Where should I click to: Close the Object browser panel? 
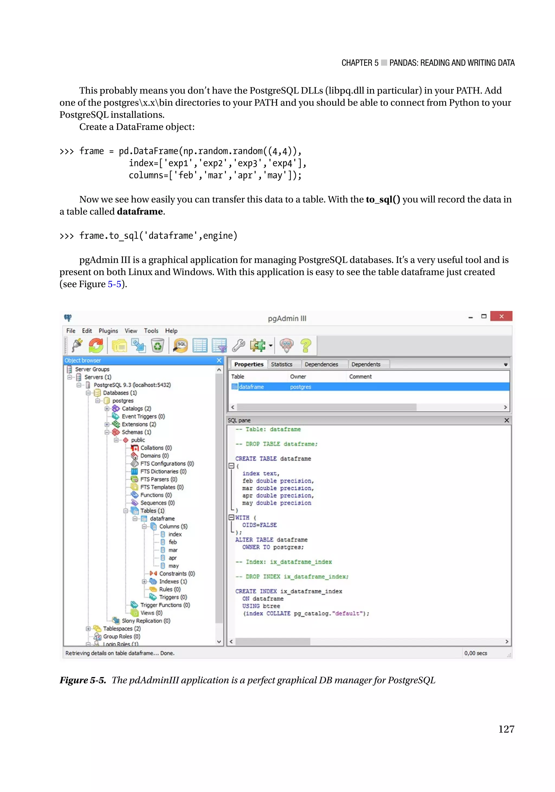[x=219, y=360]
